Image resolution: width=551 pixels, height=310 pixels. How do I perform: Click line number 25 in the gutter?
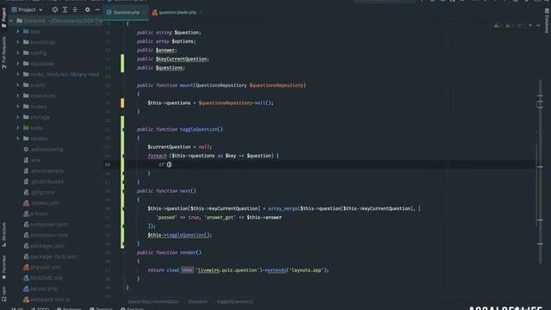tap(107, 164)
